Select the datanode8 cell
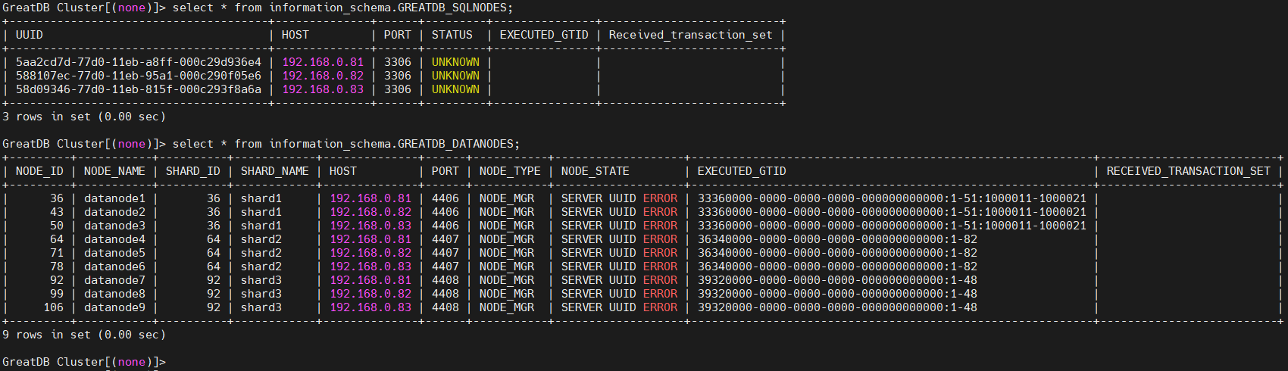This screenshot has height=371, width=1288. pyautogui.click(x=114, y=294)
